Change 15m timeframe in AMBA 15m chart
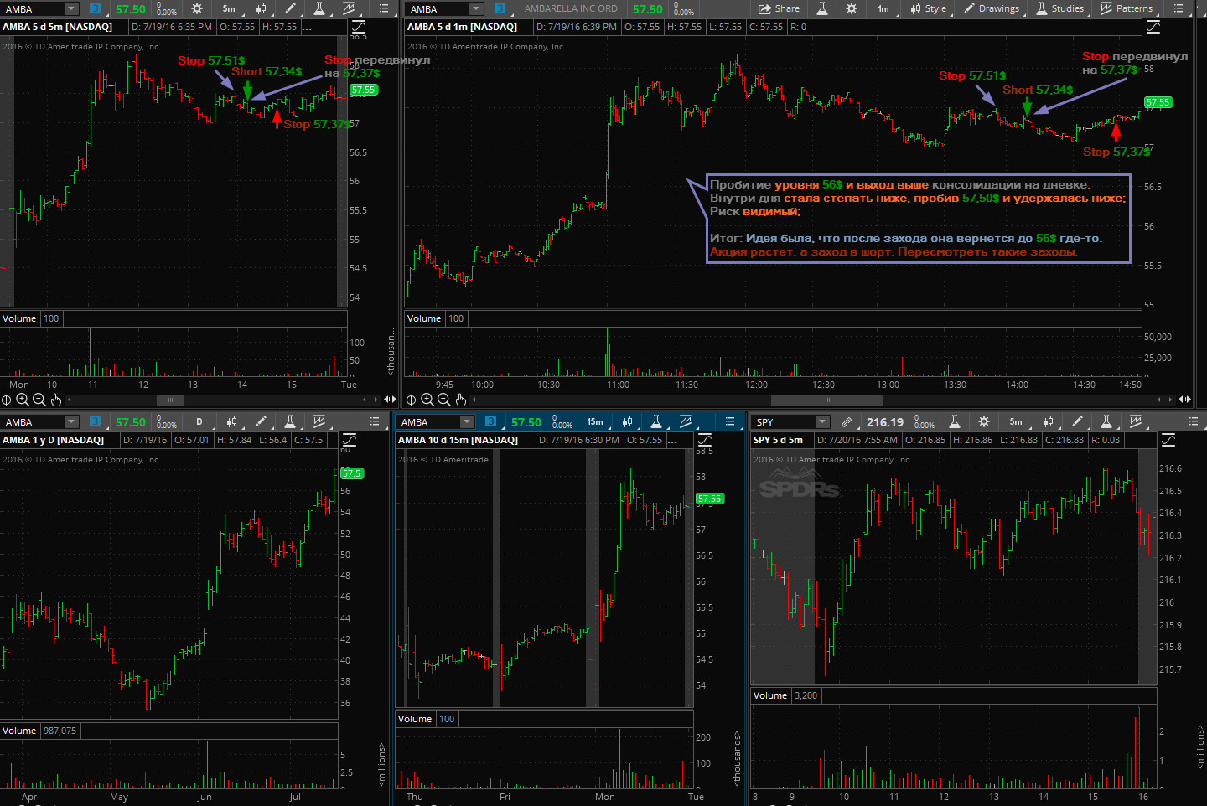1207x806 pixels. [595, 421]
